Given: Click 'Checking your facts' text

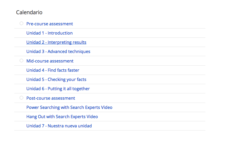Looking at the screenshot, I should click(x=67, y=79).
